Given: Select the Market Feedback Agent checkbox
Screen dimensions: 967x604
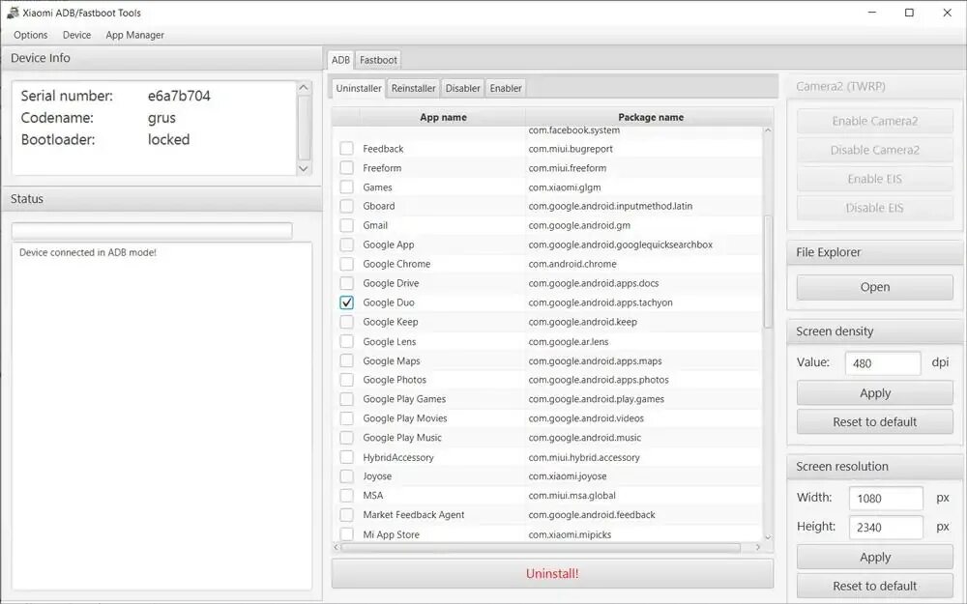Looking at the screenshot, I should pos(346,515).
